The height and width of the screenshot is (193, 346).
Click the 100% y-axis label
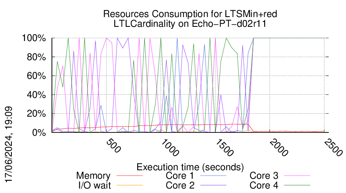tap(34, 38)
